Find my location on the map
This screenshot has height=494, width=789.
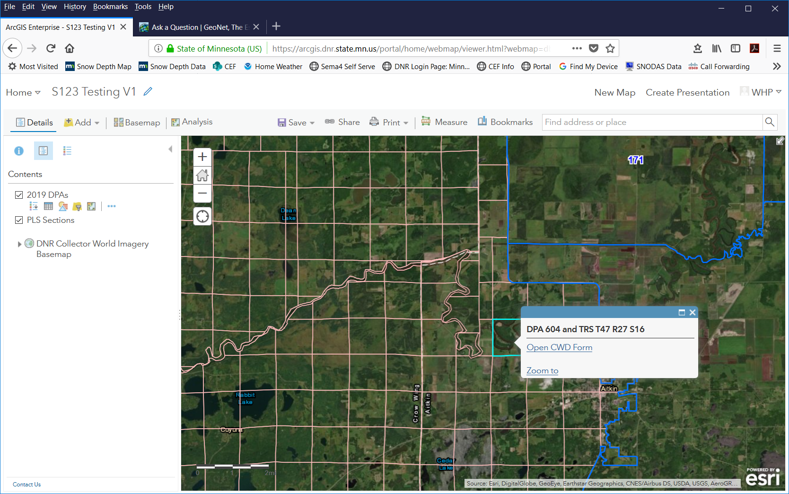(x=202, y=216)
